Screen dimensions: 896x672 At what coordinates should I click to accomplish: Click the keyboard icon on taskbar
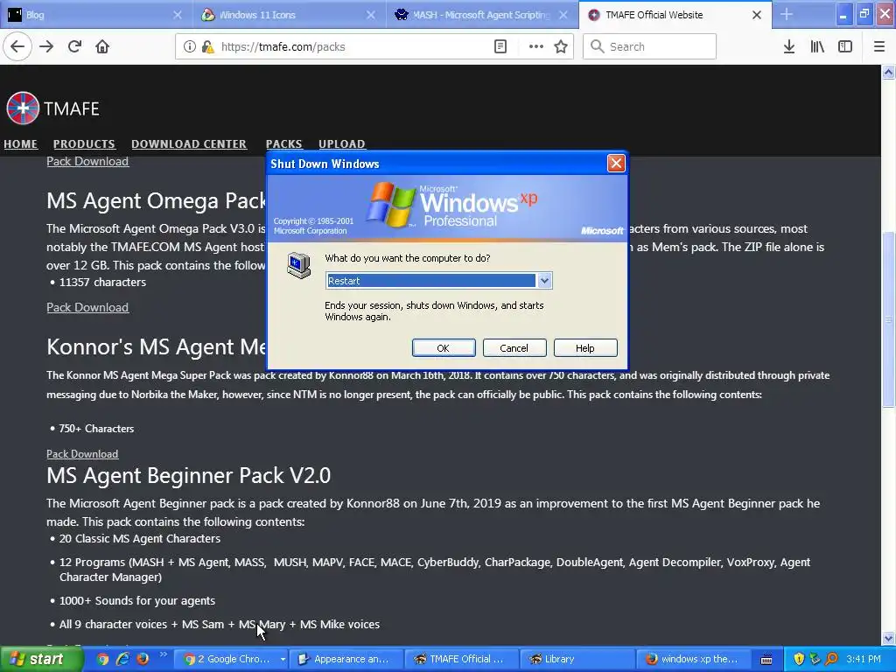point(766,660)
